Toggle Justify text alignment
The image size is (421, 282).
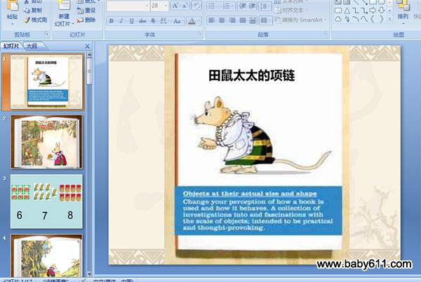[x=243, y=20]
